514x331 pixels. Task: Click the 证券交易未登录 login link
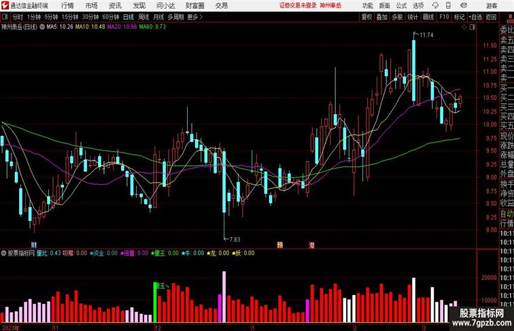click(x=298, y=5)
